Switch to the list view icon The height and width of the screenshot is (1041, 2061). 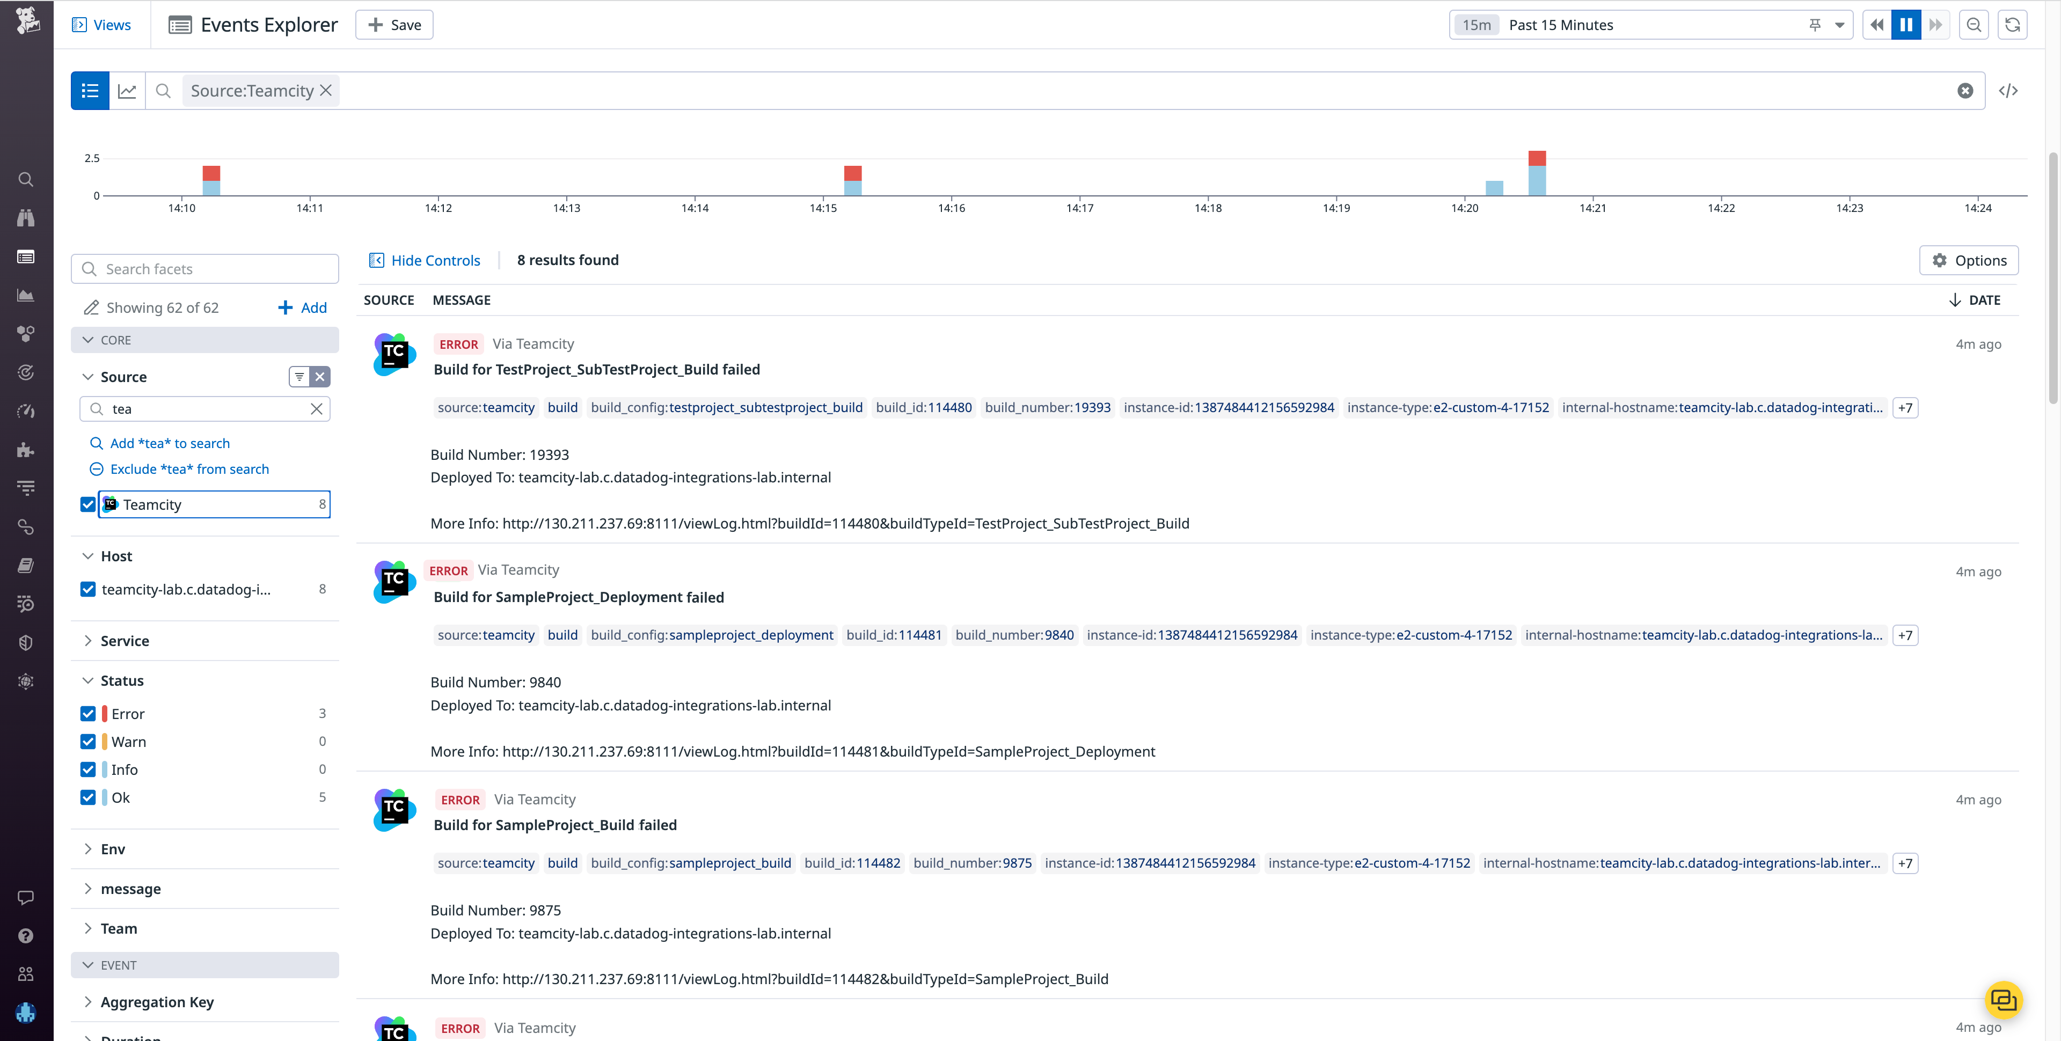90,91
